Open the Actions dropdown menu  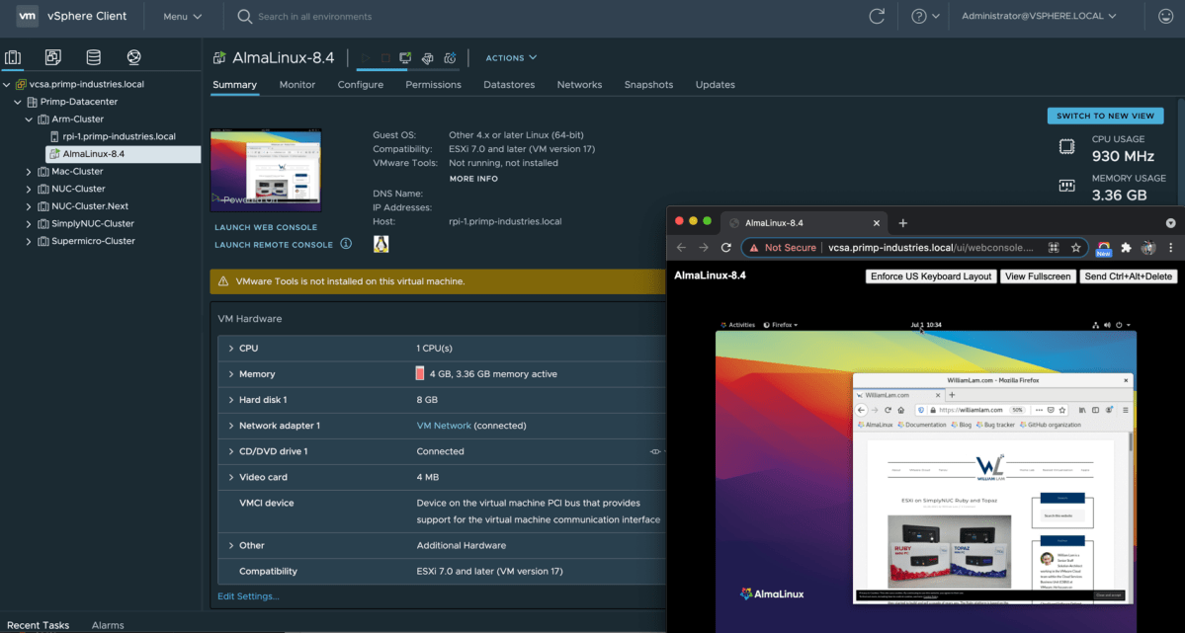[511, 58]
